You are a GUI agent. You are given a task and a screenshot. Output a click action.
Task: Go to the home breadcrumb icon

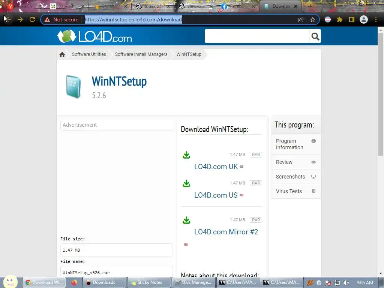pos(62,54)
